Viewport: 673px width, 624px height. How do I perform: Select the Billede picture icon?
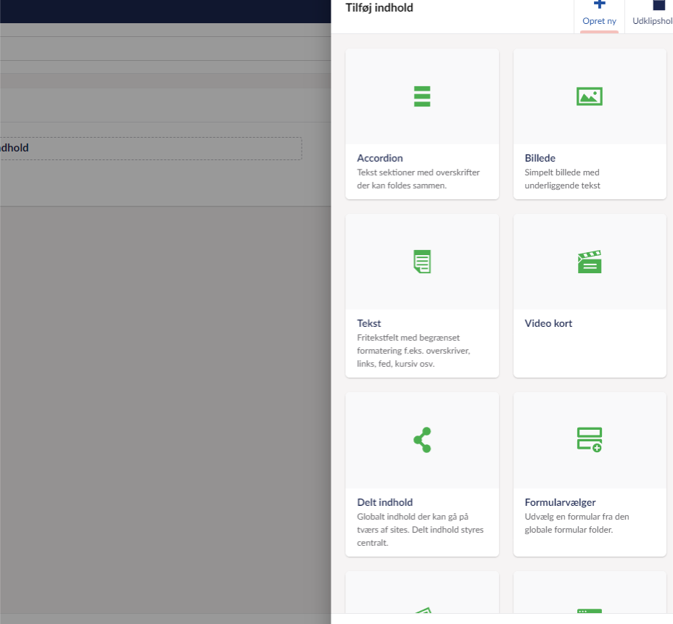pos(589,96)
